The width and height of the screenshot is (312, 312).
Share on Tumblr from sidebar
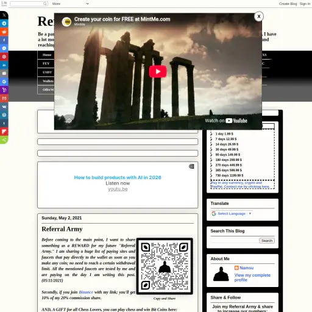tap(4, 123)
